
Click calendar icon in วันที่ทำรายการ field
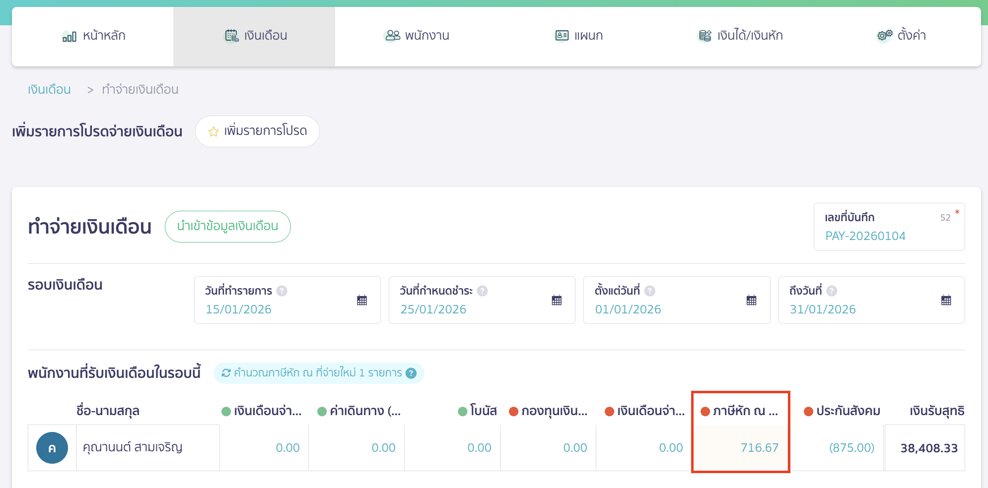click(362, 300)
